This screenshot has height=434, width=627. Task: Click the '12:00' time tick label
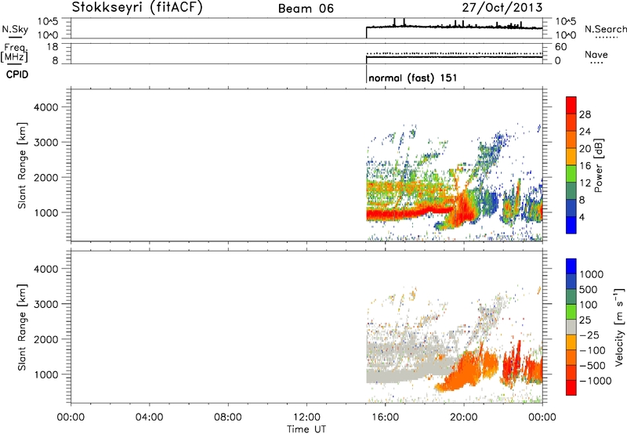[x=306, y=418]
